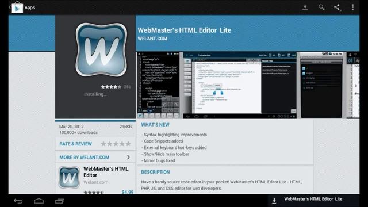Tap the '215KB' size text
Viewport: 368px width, 207px height.
click(x=125, y=126)
